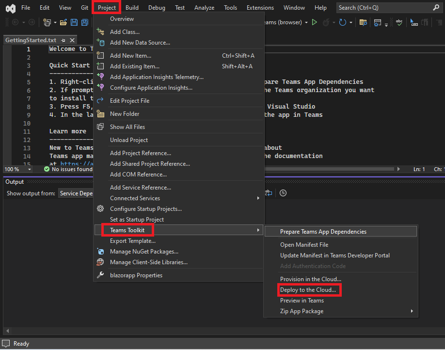Image resolution: width=445 pixels, height=350 pixels.
Task: Click the Manage NuGet Packages icon
Action: [x=100, y=251]
